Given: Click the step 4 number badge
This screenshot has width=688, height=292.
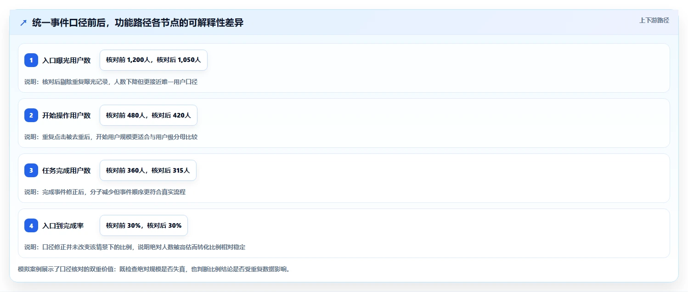Looking at the screenshot, I should (31, 225).
